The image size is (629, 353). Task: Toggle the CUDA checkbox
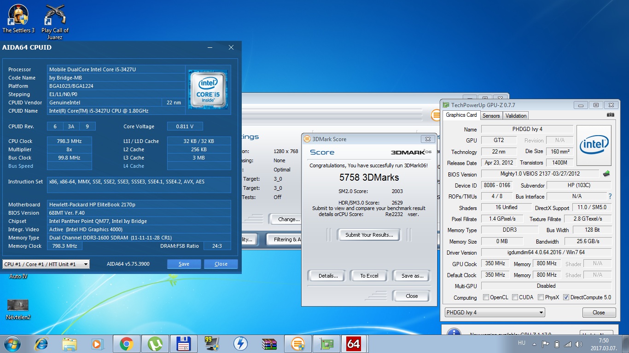(x=515, y=297)
